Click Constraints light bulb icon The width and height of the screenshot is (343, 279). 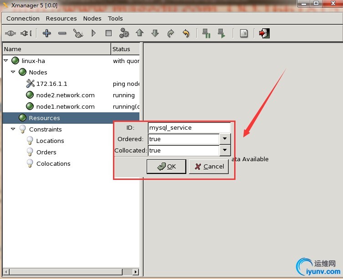pos(22,129)
